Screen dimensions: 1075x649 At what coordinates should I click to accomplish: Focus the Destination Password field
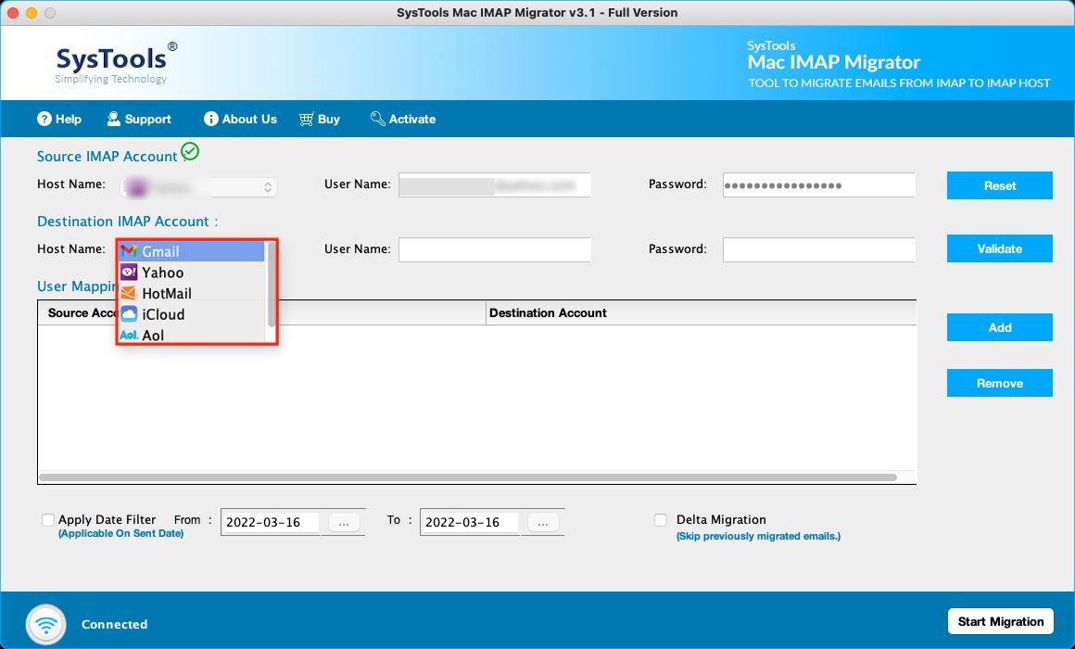point(818,249)
